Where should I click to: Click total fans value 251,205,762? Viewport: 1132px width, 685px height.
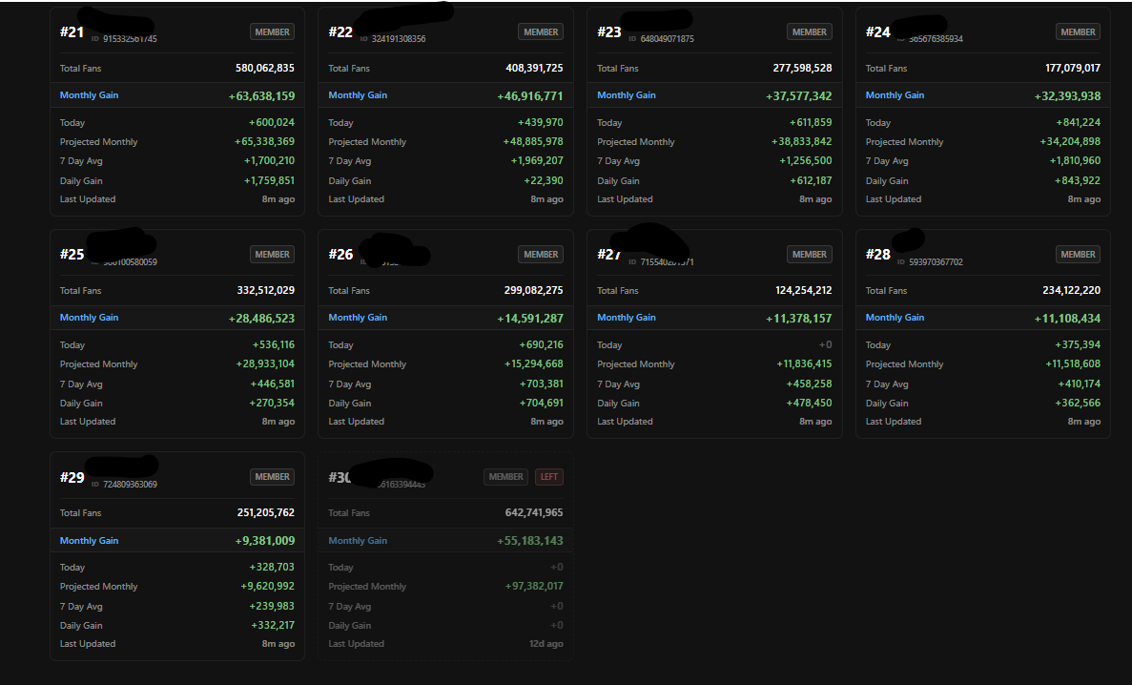click(266, 513)
